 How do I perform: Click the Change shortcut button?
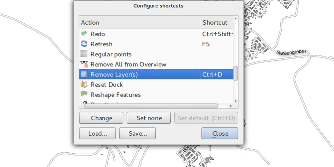[x=101, y=118]
